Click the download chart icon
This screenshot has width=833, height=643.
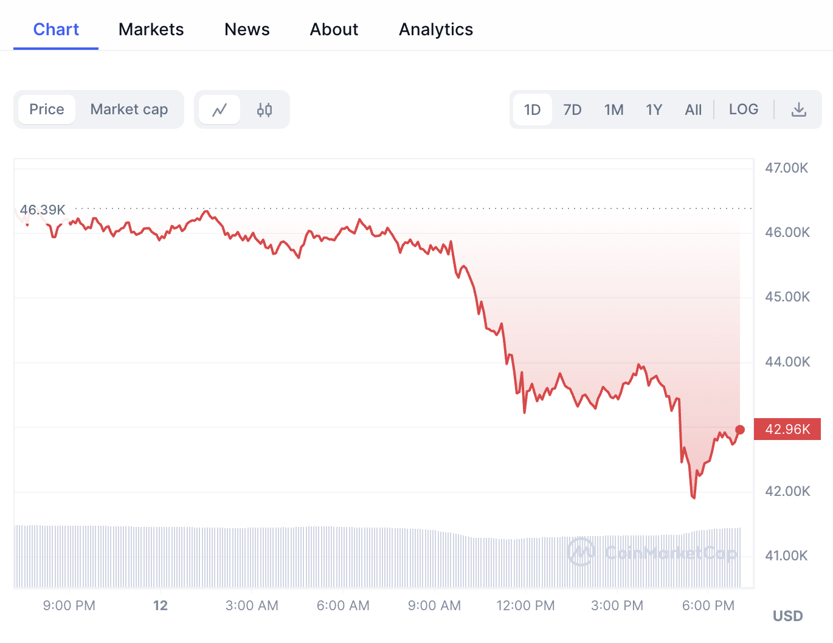point(799,109)
